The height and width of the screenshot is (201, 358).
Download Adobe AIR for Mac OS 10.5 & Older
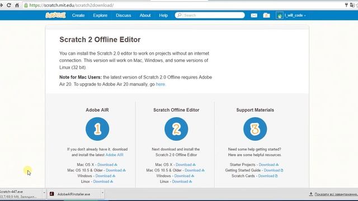coord(116,170)
